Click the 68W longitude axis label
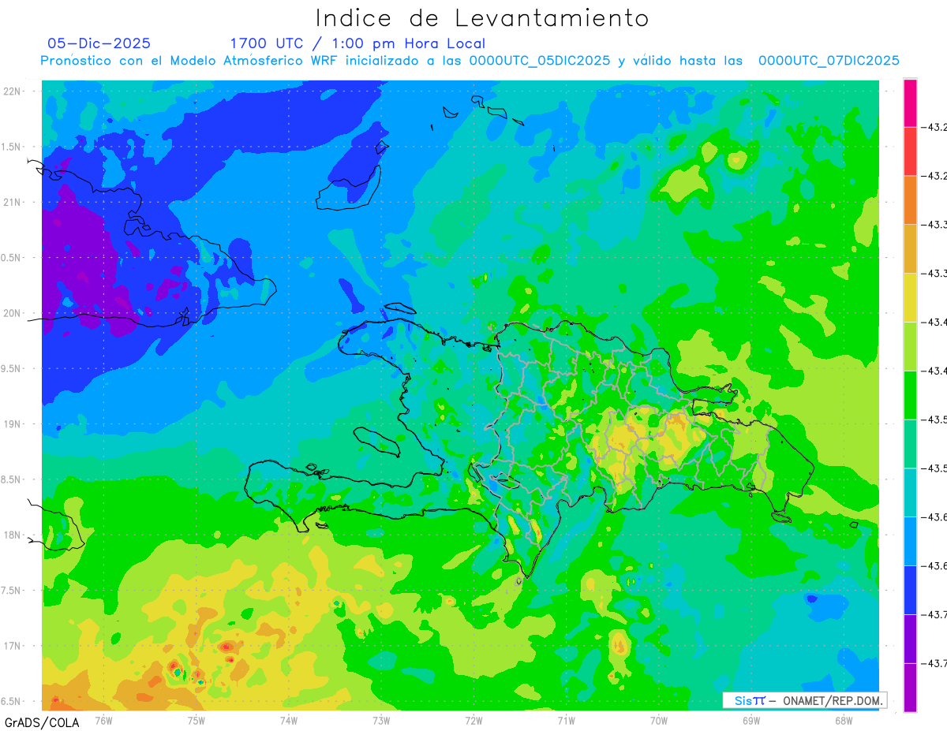The width and height of the screenshot is (947, 731). click(x=844, y=720)
